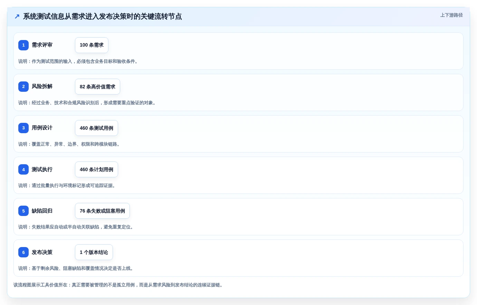Click the note 经过业务、技术和合规风险识别后
The image size is (477, 305).
(x=88, y=103)
